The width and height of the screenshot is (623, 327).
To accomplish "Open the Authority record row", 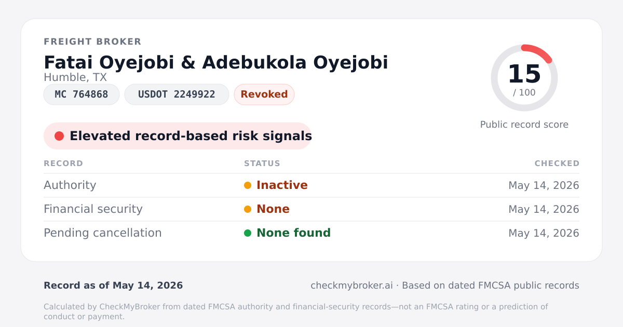I will tap(311, 185).
